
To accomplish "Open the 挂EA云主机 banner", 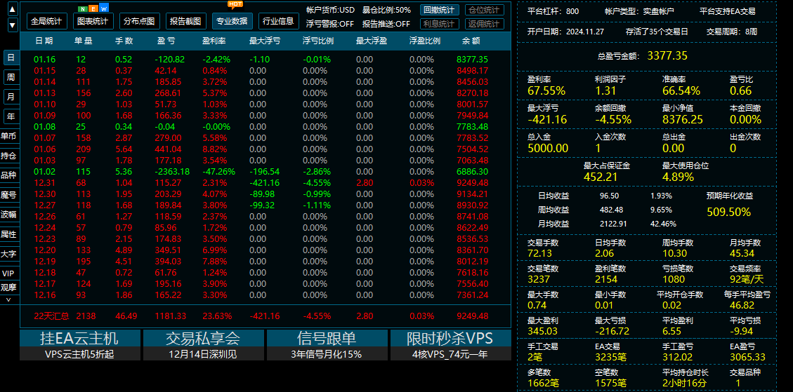I will 80,345.
